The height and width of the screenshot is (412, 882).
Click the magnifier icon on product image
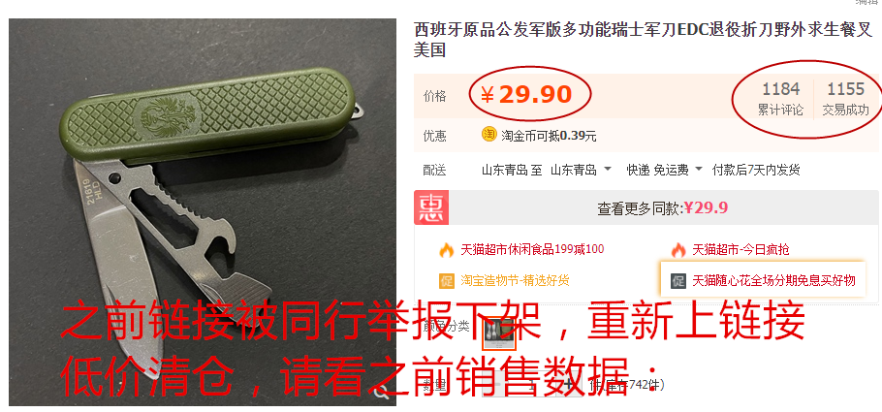point(382,393)
